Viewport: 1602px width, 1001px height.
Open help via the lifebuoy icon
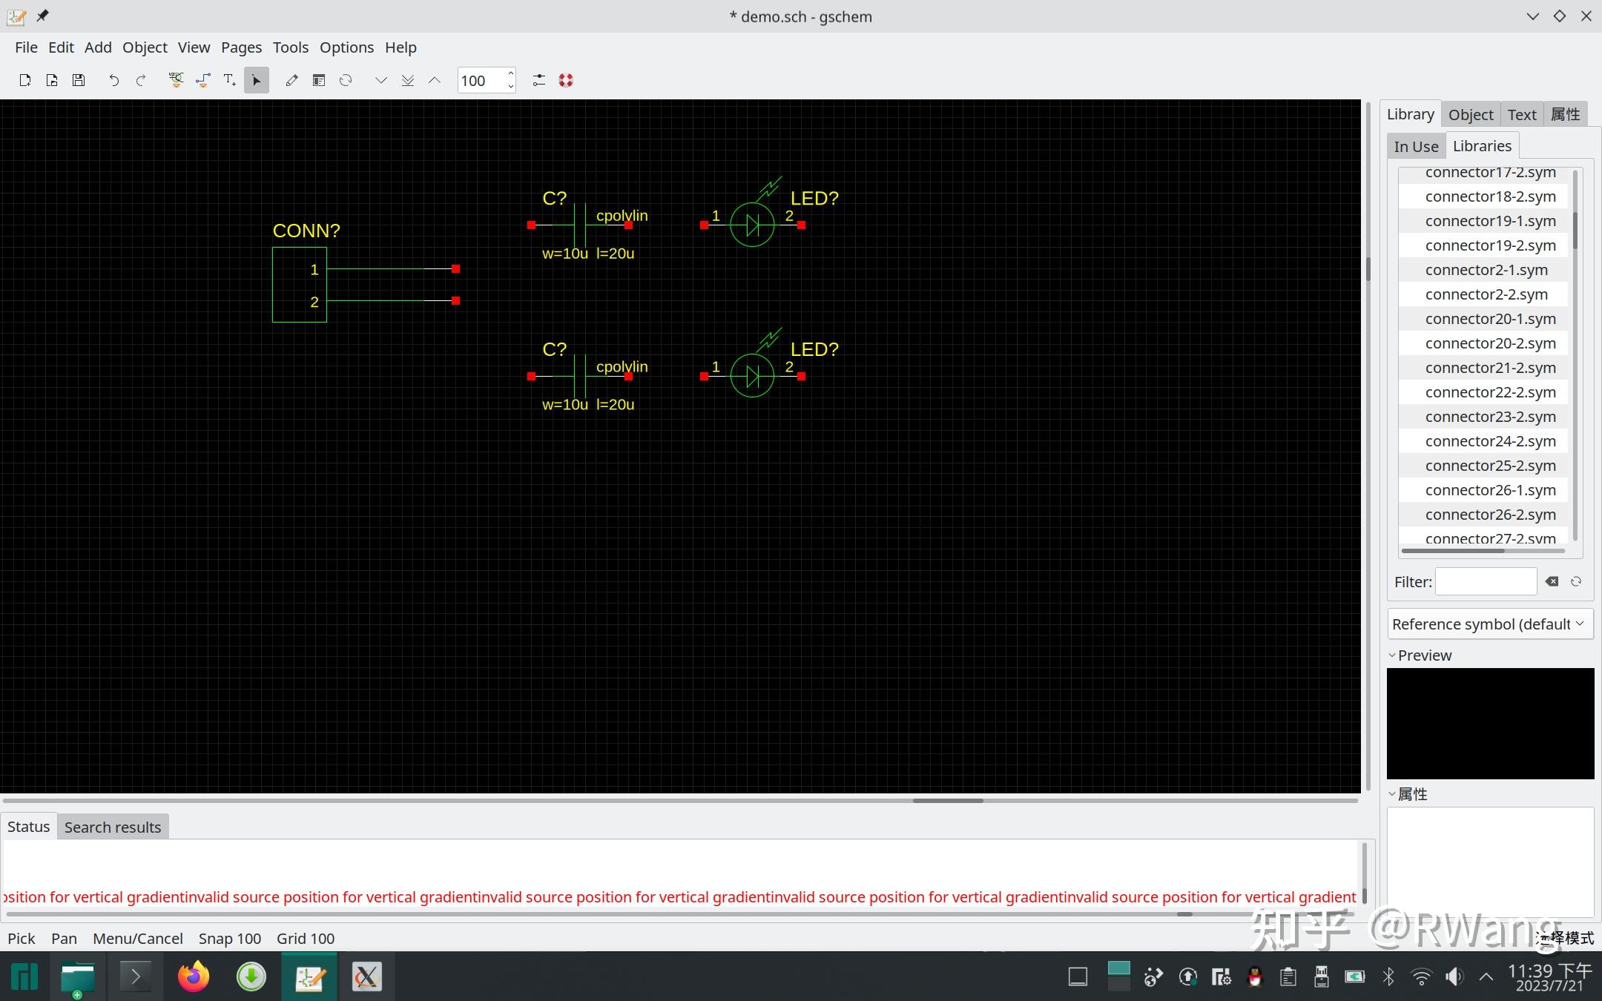click(x=566, y=80)
